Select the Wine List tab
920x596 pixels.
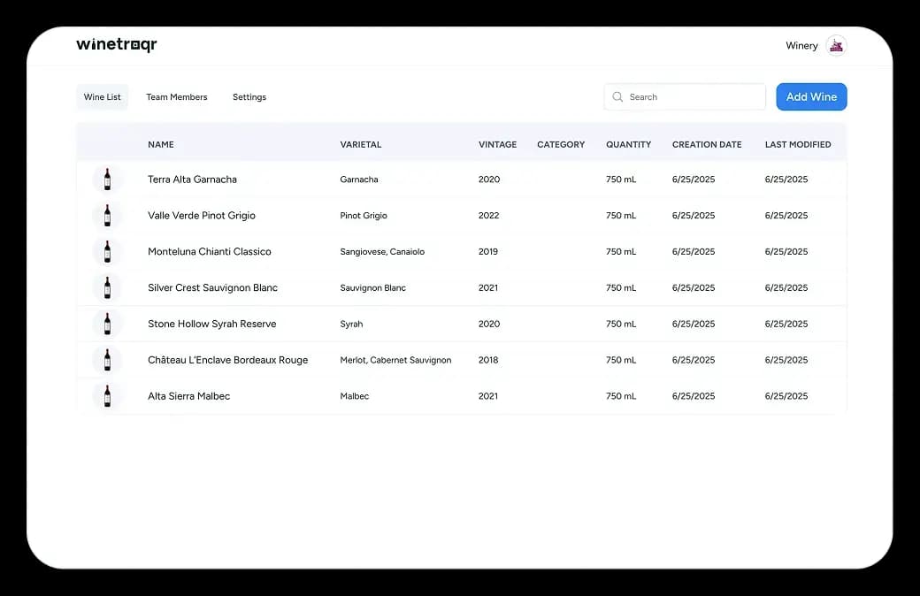tap(102, 97)
